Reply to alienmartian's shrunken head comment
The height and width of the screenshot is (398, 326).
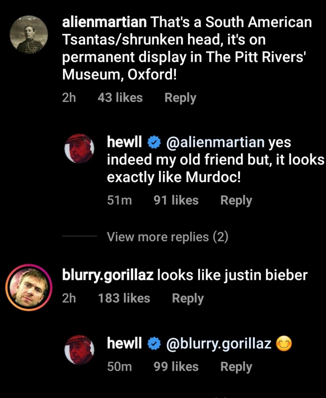[x=180, y=98]
